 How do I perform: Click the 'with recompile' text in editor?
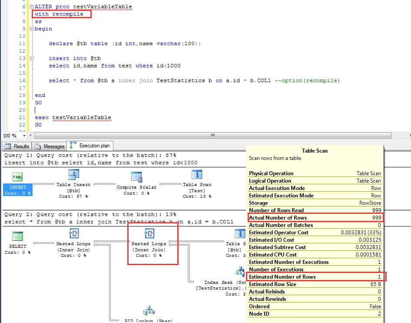(x=59, y=14)
